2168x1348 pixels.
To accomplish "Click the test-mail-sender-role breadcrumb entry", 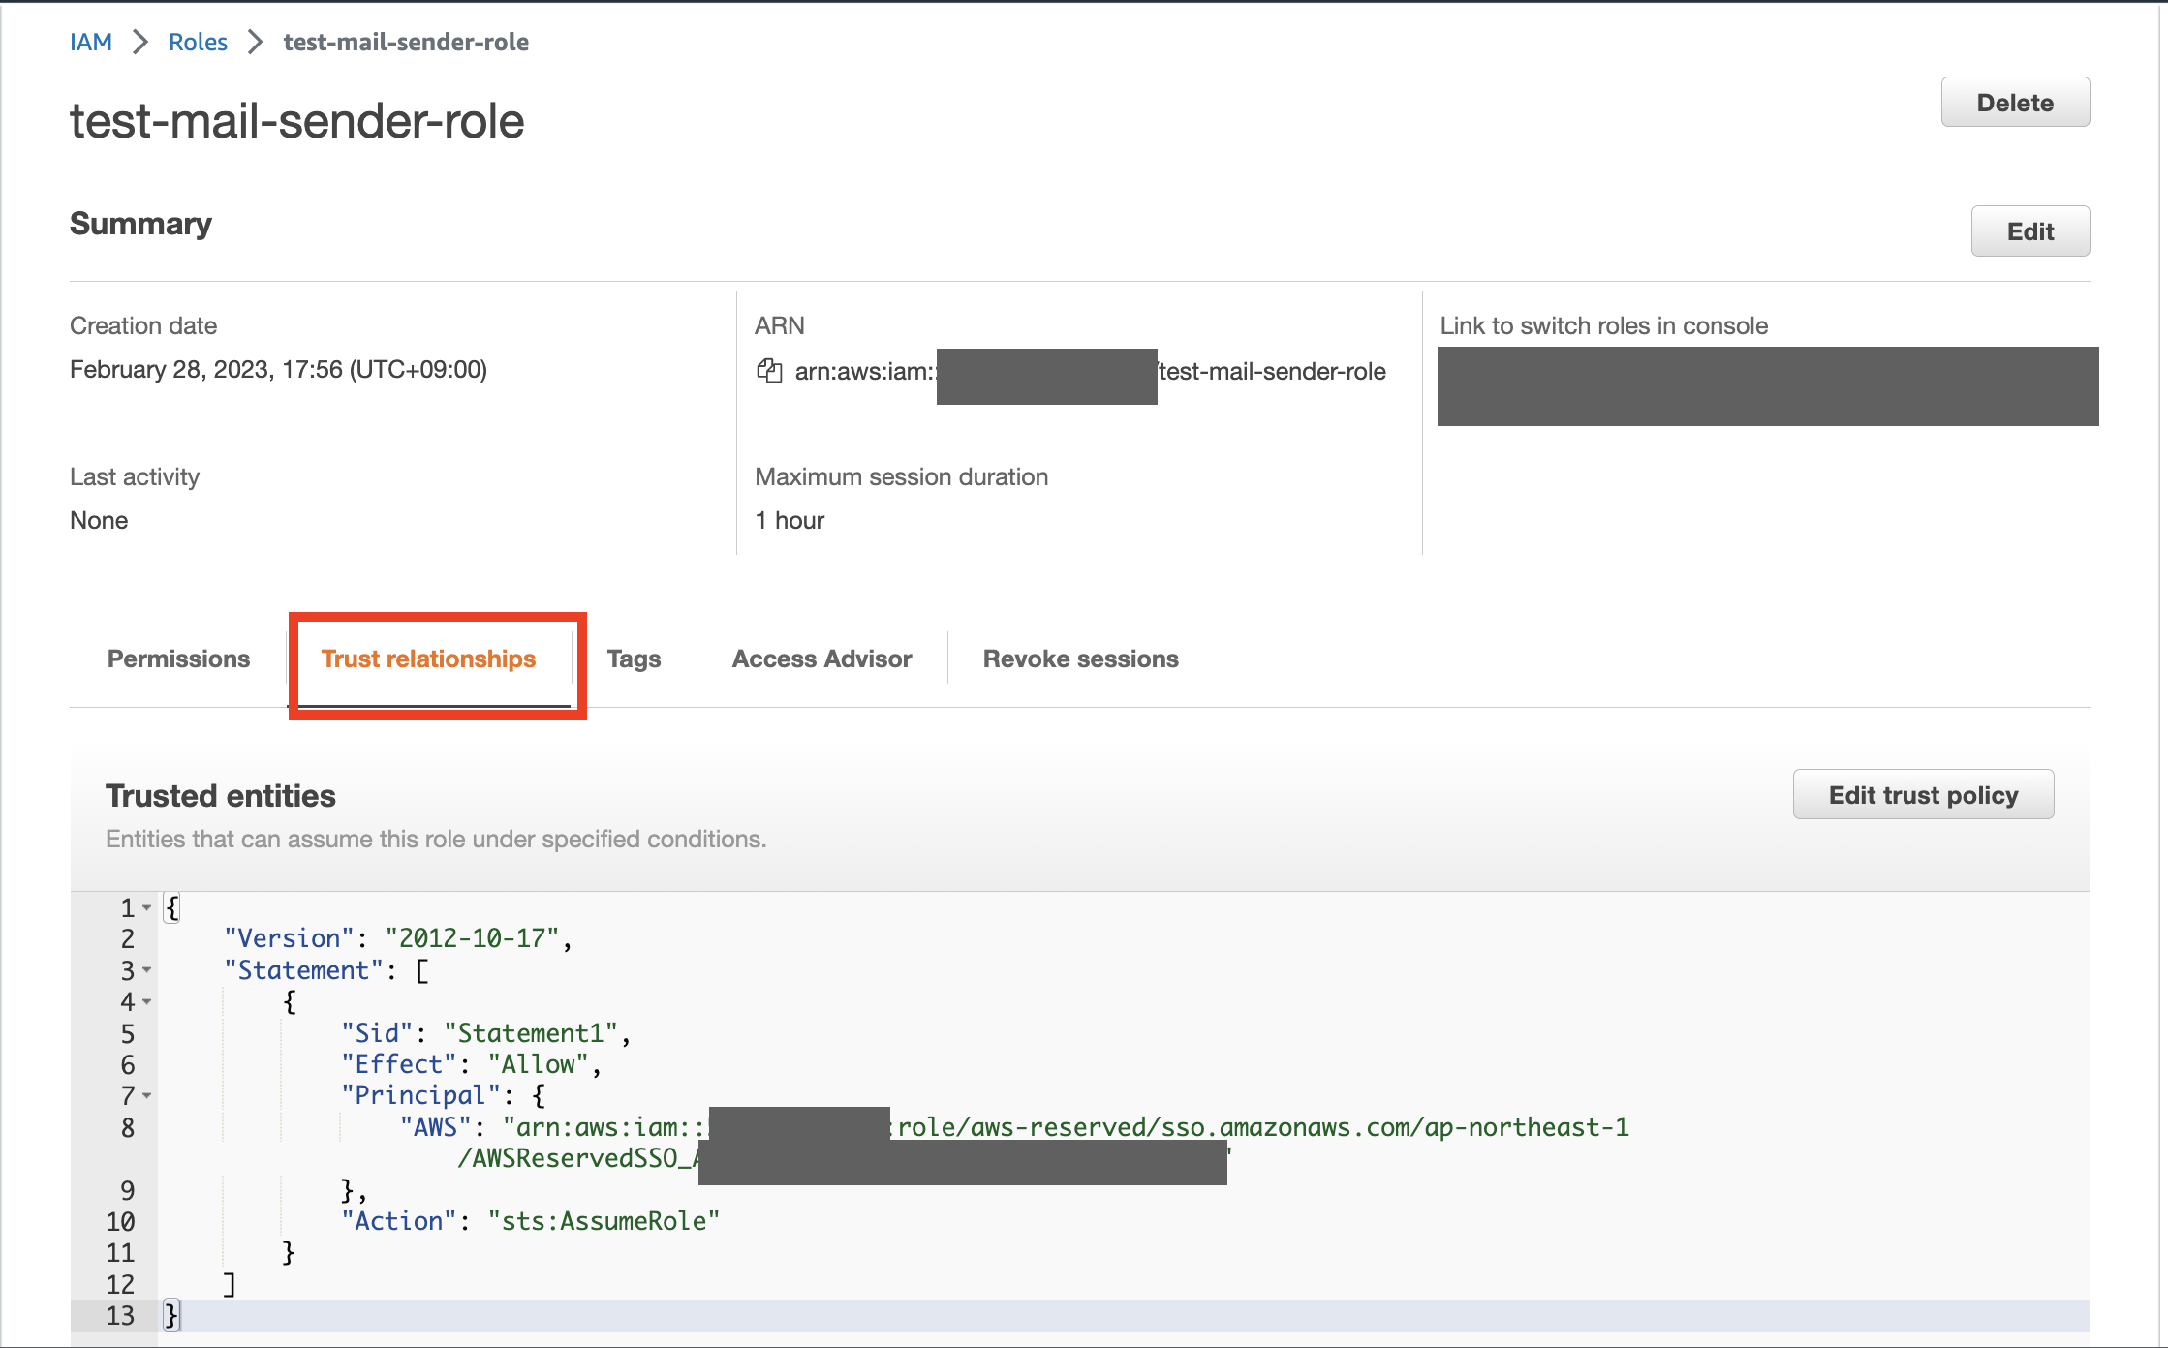I will 405,42.
